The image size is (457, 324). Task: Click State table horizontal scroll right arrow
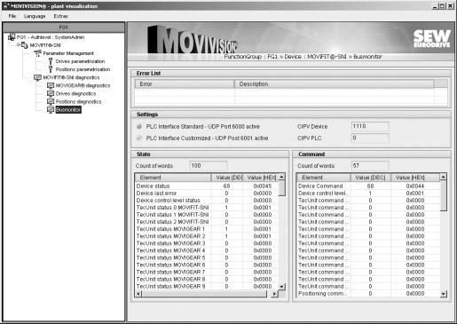click(275, 294)
